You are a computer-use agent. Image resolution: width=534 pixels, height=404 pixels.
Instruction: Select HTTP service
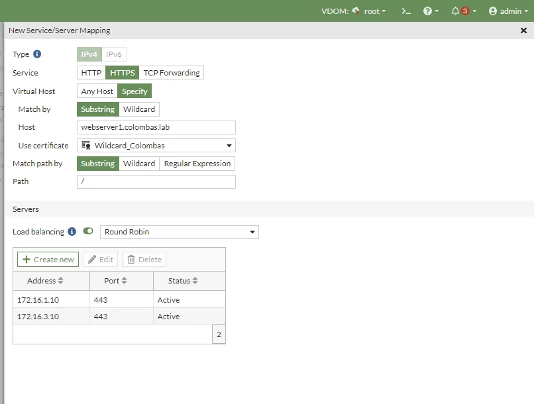pyautogui.click(x=91, y=73)
